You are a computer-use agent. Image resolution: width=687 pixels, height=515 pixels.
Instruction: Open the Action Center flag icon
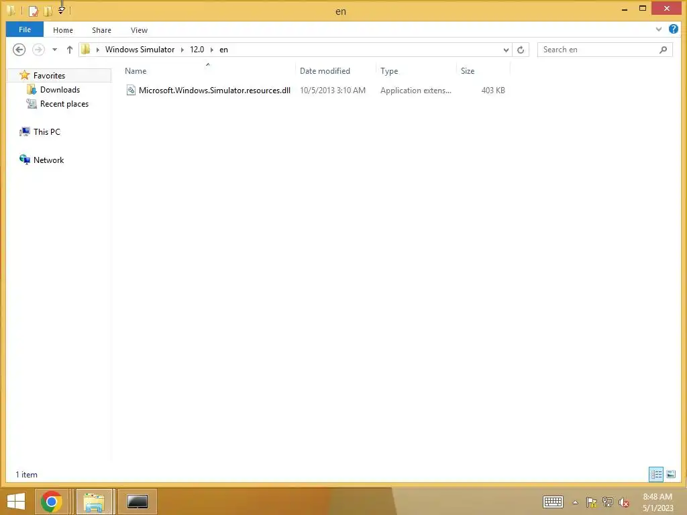click(x=591, y=502)
